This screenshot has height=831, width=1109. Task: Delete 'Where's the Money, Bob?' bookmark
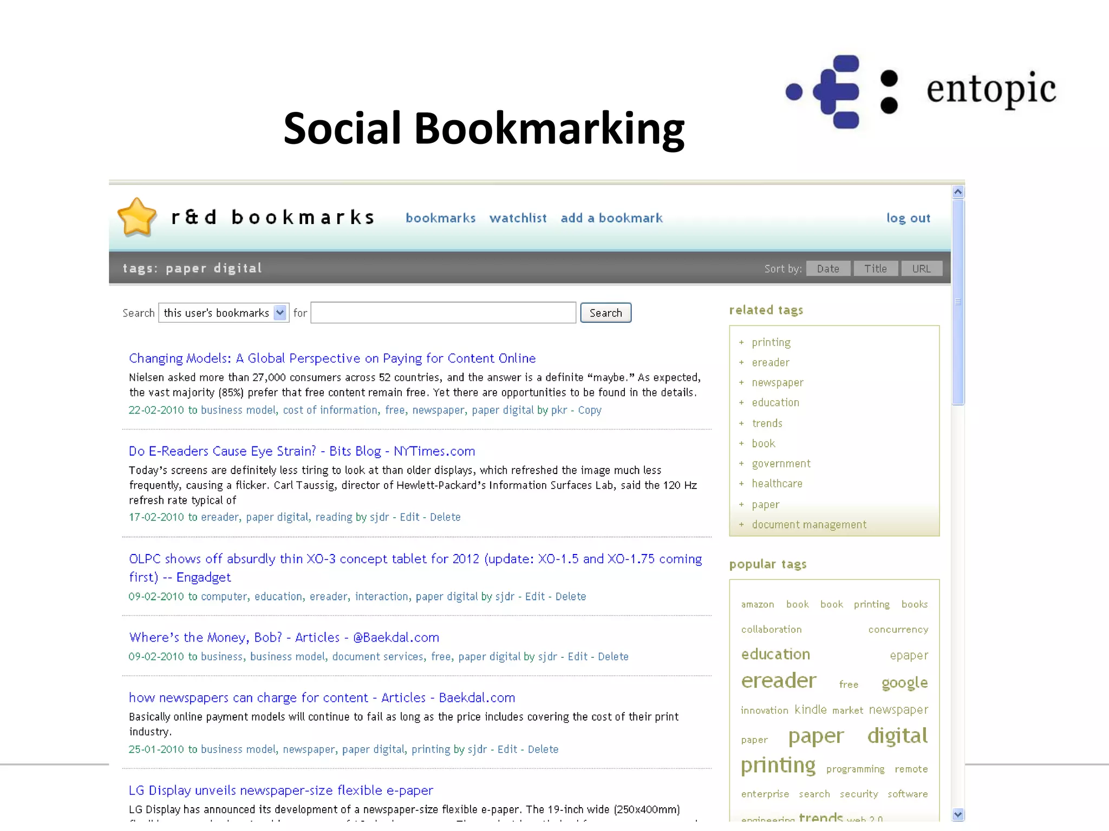pyautogui.click(x=614, y=656)
